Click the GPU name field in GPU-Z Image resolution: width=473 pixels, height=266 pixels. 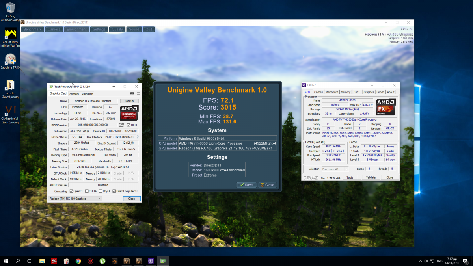coord(93,101)
